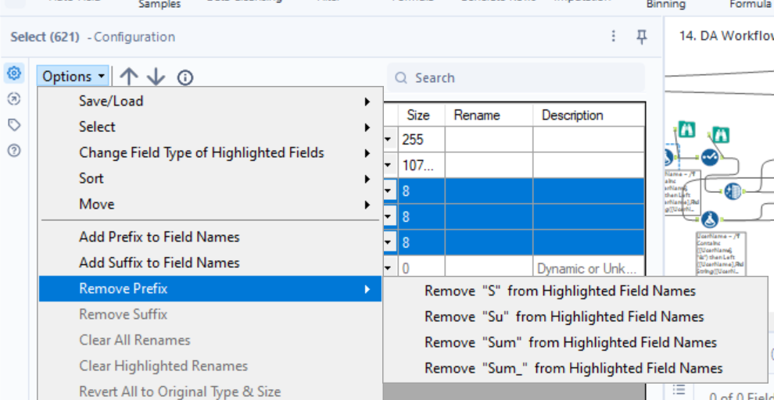Viewport: 774px width, 400px height.
Task: Move highlighted fields down with down arrow
Action: pos(156,77)
